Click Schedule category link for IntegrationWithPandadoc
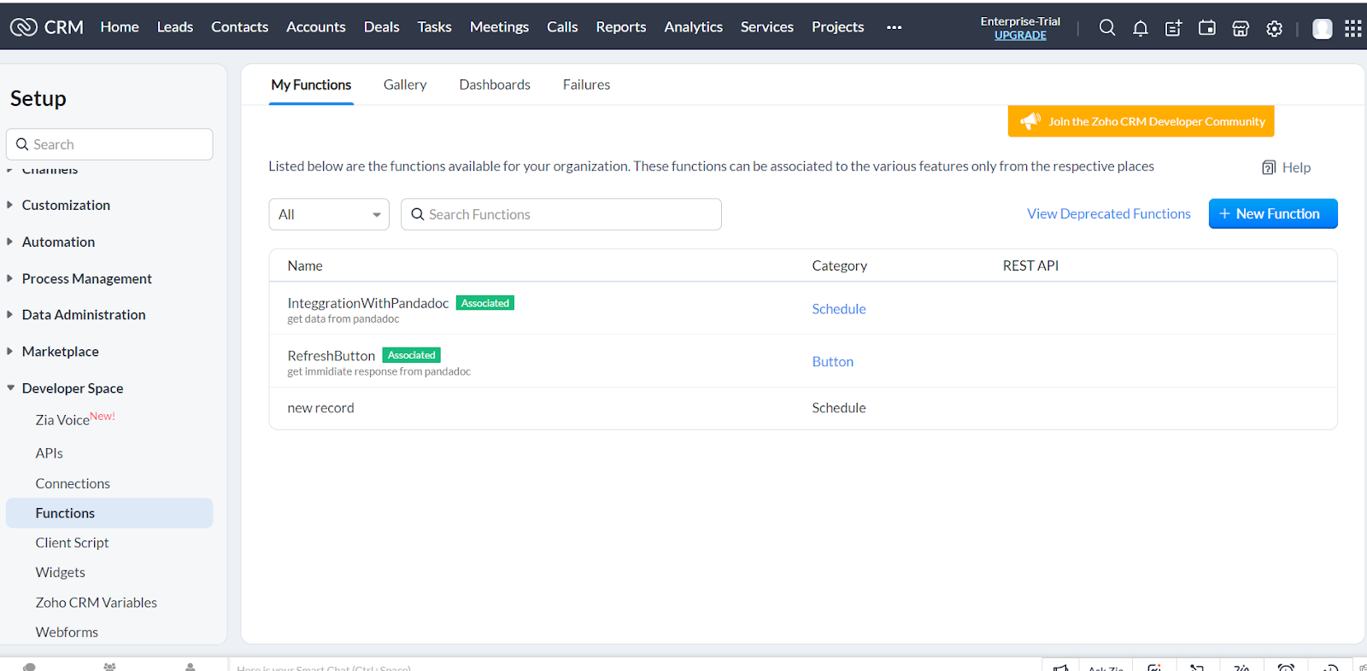Screen dimensions: 1367x671 pyautogui.click(x=839, y=309)
